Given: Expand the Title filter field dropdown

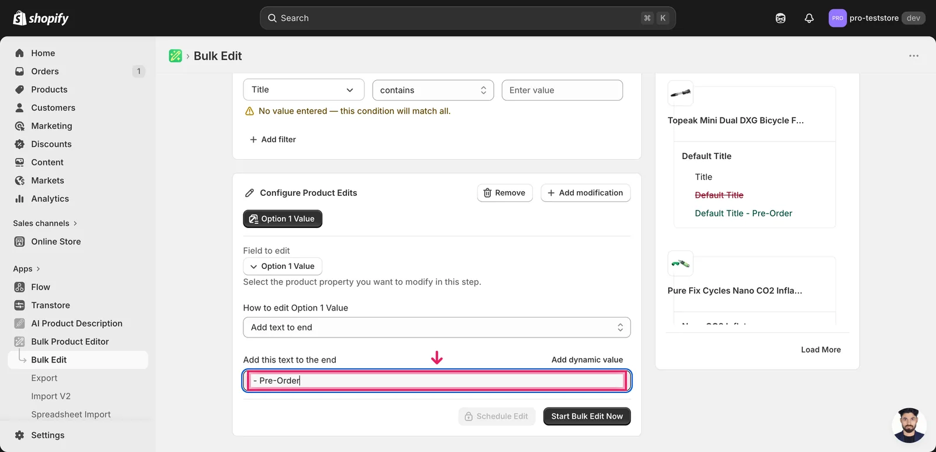Looking at the screenshot, I should [304, 89].
